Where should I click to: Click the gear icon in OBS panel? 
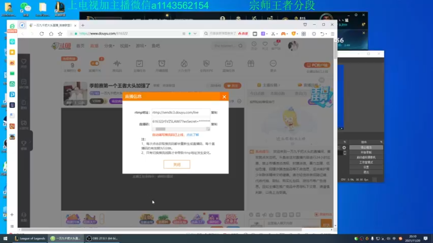344,147
